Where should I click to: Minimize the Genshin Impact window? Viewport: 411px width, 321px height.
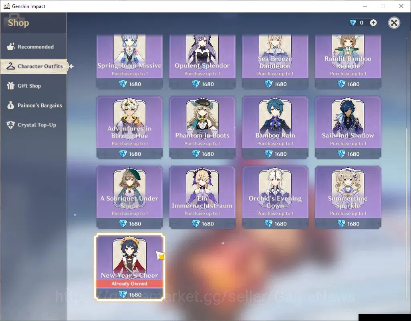[365, 6]
